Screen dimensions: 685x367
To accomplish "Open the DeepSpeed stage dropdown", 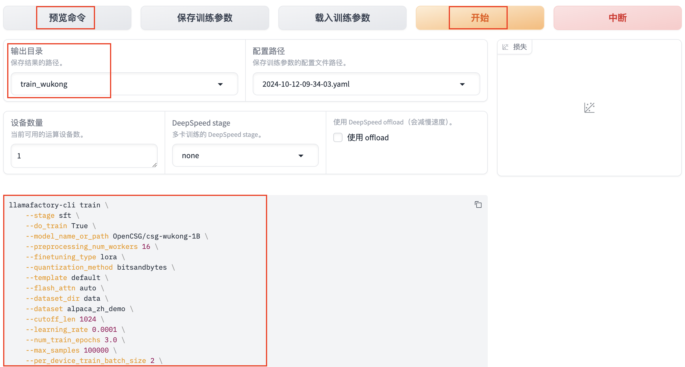I will (301, 156).
